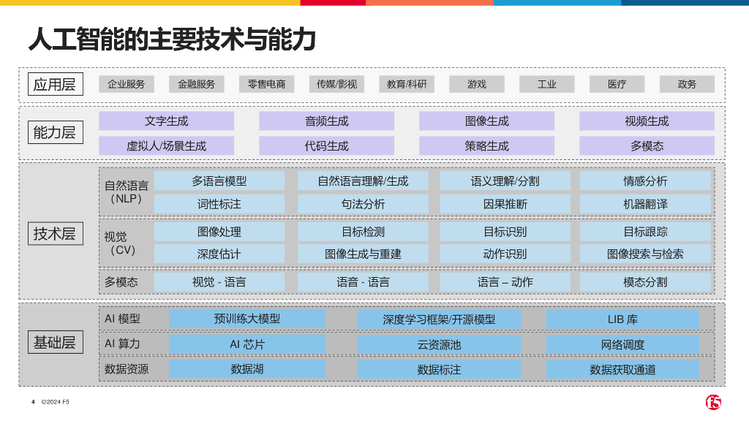The image size is (749, 421).
Task: Click the 多语言模型 box
Action: pos(219,181)
